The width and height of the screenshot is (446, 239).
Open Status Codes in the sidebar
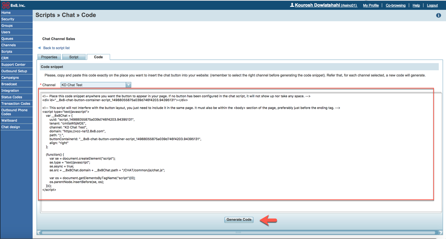click(x=16, y=97)
